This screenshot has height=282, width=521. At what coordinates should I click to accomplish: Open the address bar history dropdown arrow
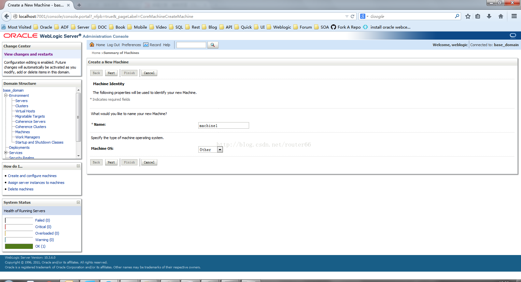tap(347, 16)
